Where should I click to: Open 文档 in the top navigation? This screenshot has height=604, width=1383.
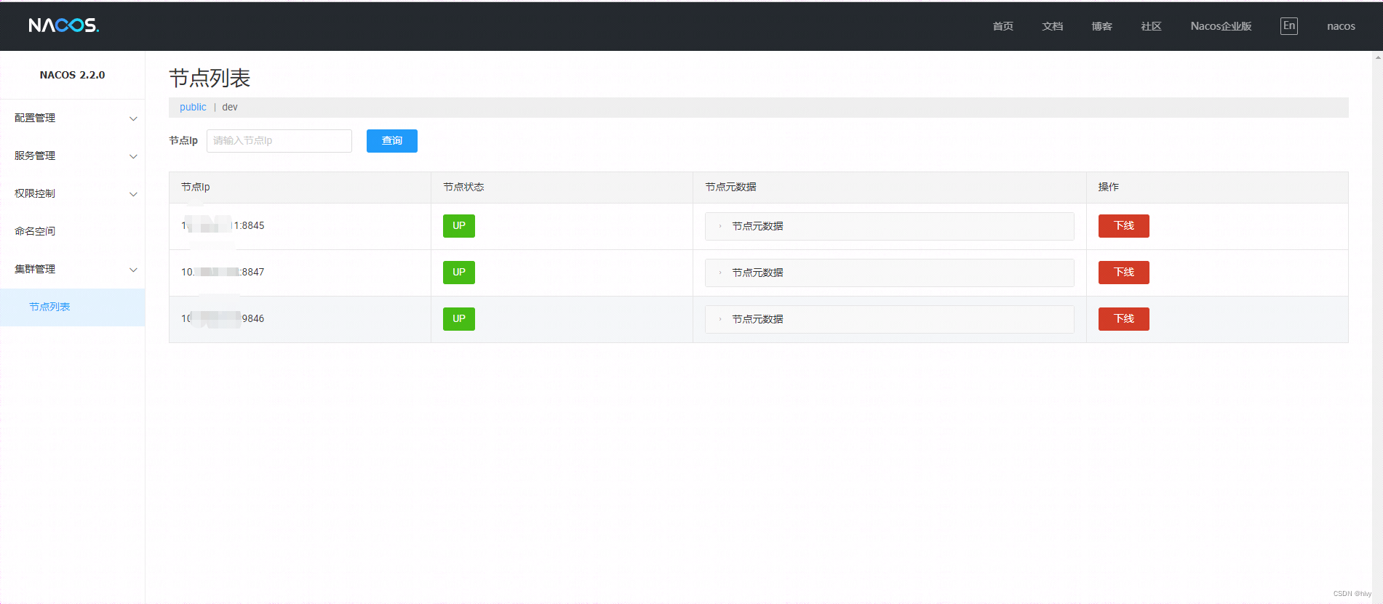point(1052,26)
